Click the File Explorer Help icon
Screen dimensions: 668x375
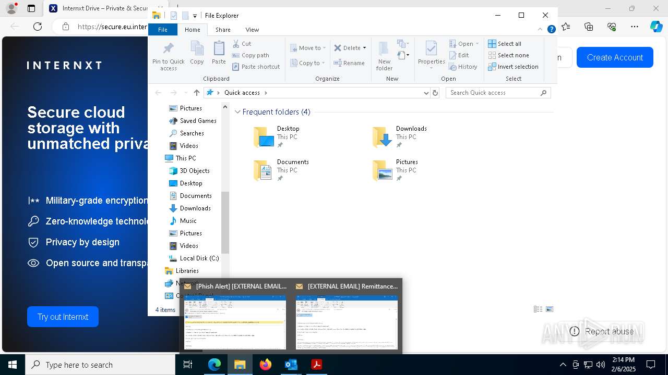click(551, 30)
